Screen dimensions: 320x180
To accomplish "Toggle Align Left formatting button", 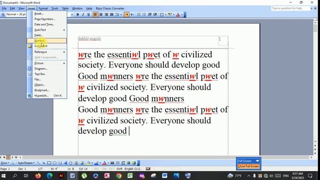I will [95, 14].
